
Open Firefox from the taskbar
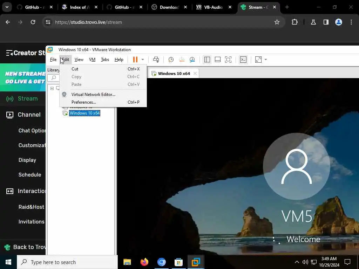[x=144, y=262]
